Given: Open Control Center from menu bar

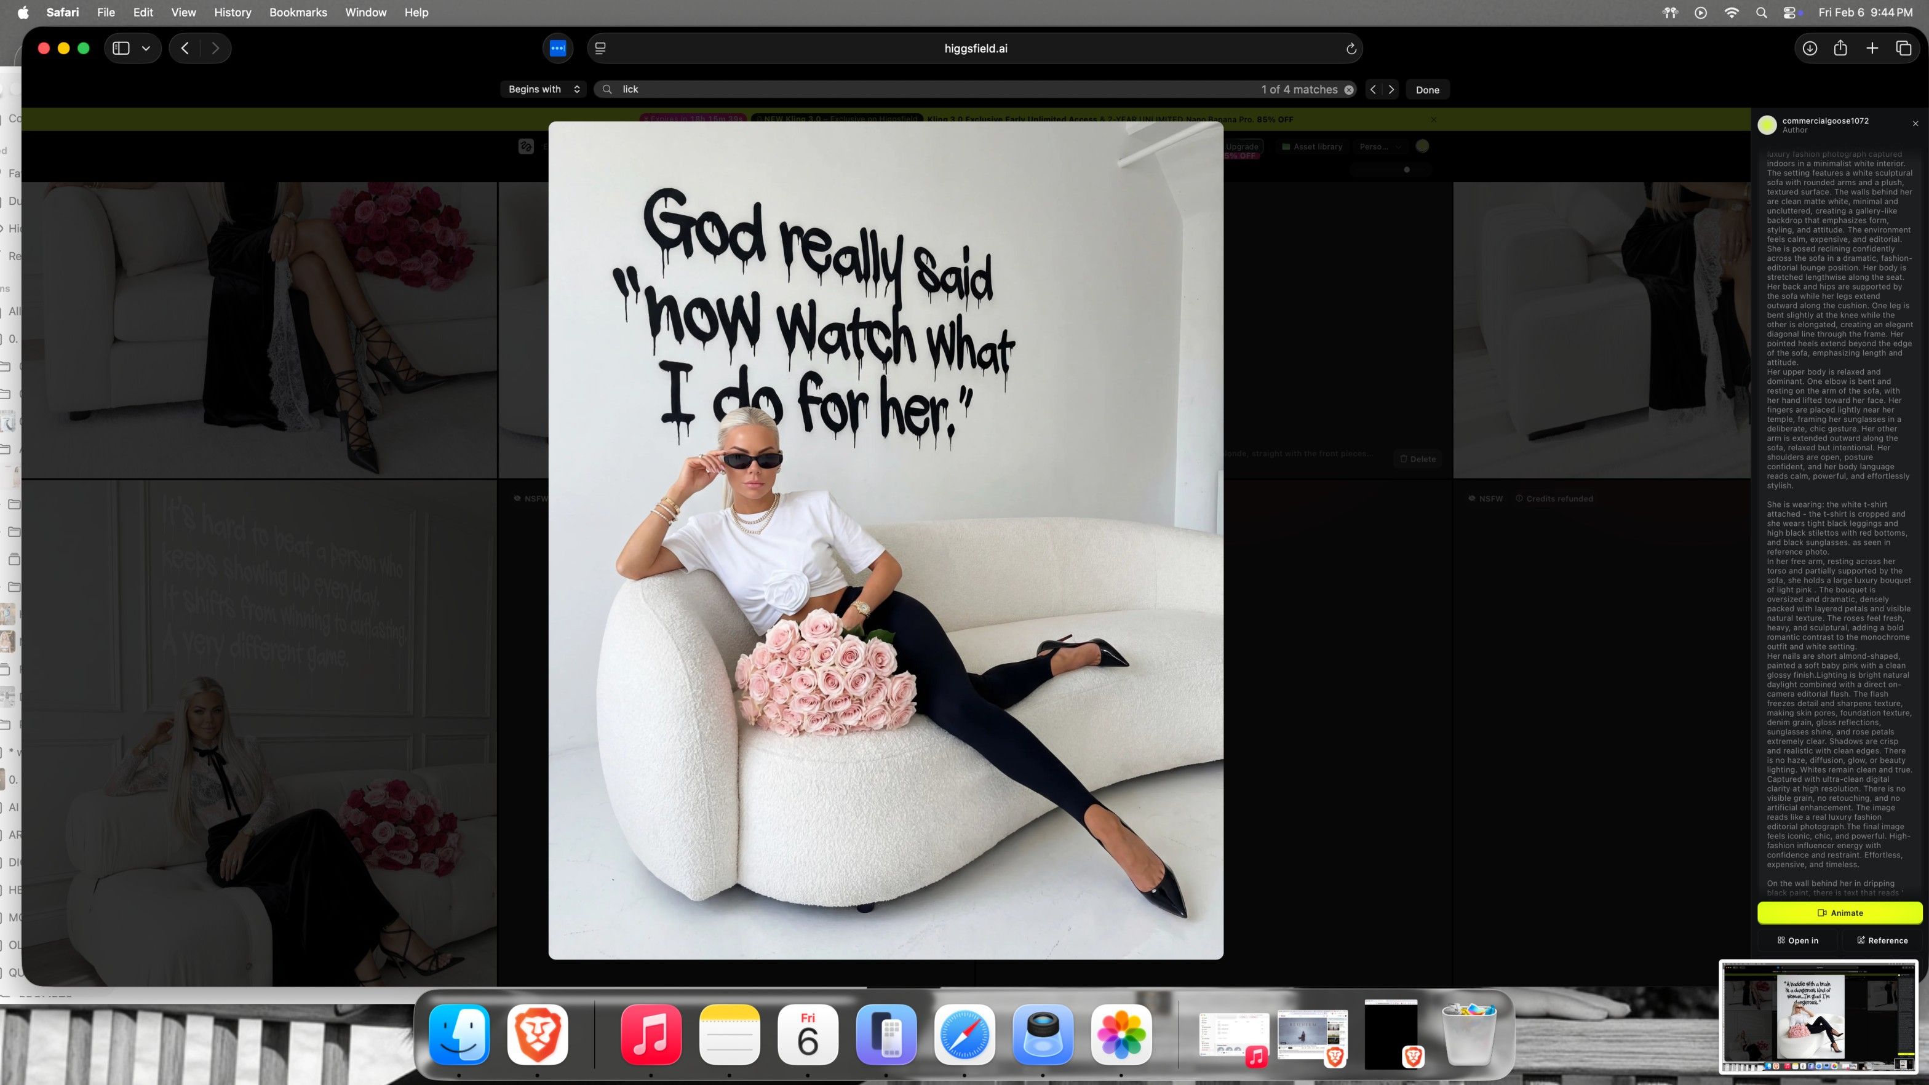Looking at the screenshot, I should (1790, 12).
